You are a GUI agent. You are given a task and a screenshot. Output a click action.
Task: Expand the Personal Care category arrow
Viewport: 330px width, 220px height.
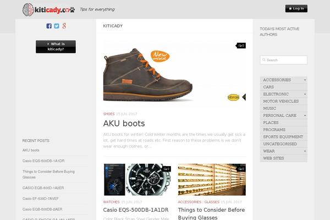click(x=305, y=116)
